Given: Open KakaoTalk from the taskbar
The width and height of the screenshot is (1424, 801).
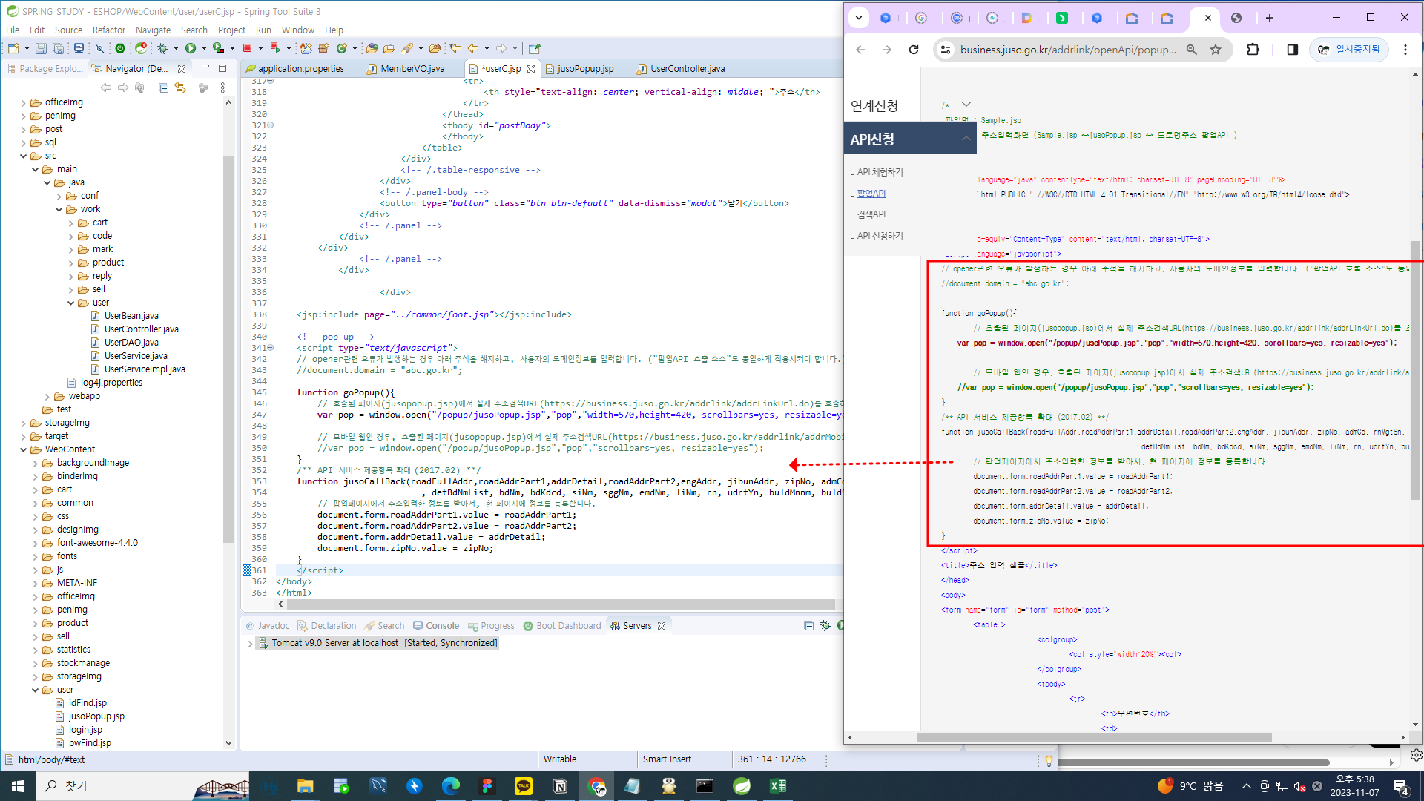Looking at the screenshot, I should (523, 786).
